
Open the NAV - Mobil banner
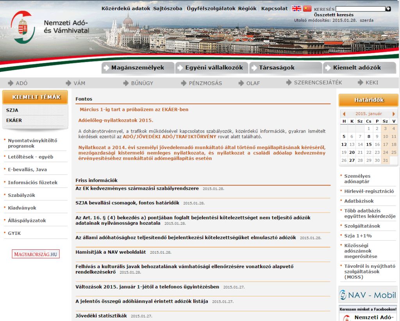pyautogui.click(x=368, y=295)
